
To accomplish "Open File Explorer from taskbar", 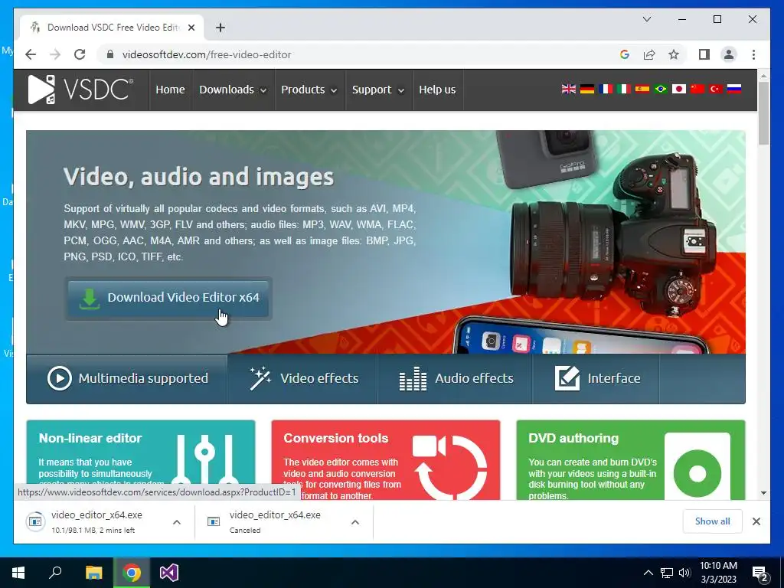I will click(x=93, y=573).
